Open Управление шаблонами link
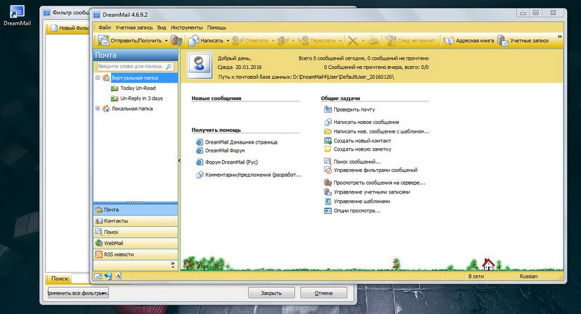The height and width of the screenshot is (314, 581). [x=362, y=201]
